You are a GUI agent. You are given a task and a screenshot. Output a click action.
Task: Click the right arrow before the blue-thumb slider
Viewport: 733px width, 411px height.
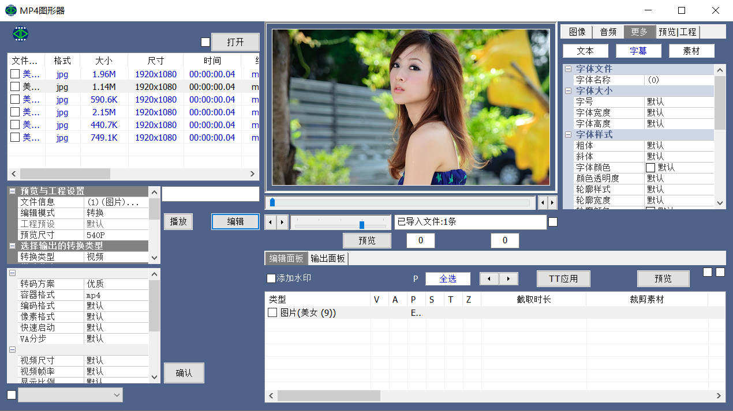tap(282, 222)
